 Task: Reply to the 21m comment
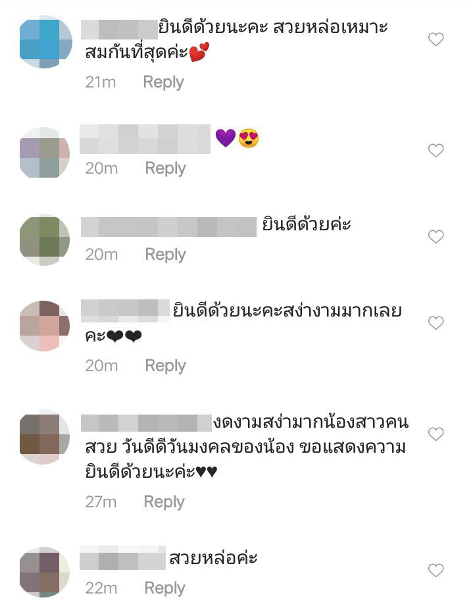tap(163, 82)
